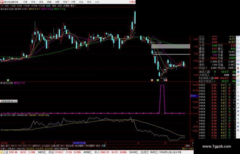240x154 pixels.
Task: Switch to 分时 chart period
Action: (7, 6)
